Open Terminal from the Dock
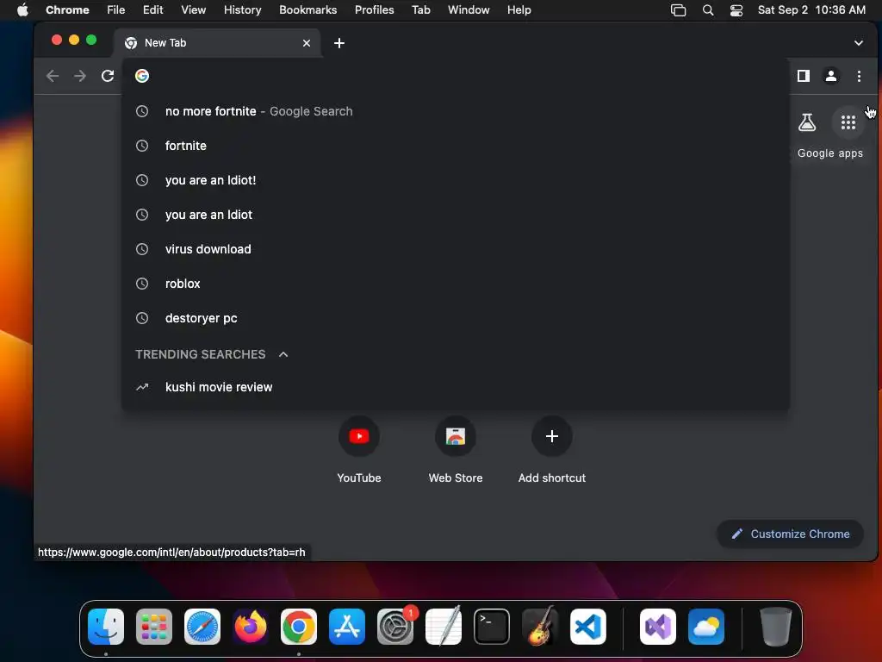Screen dimensions: 882x662 (x=492, y=627)
